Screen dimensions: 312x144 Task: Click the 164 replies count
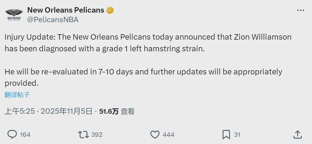pos(25,135)
